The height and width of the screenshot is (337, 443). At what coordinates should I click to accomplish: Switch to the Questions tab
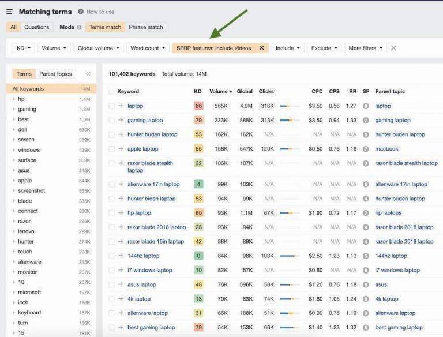point(37,27)
